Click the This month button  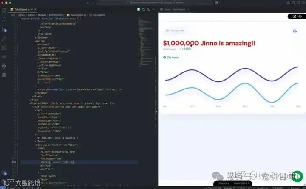tap(175, 31)
